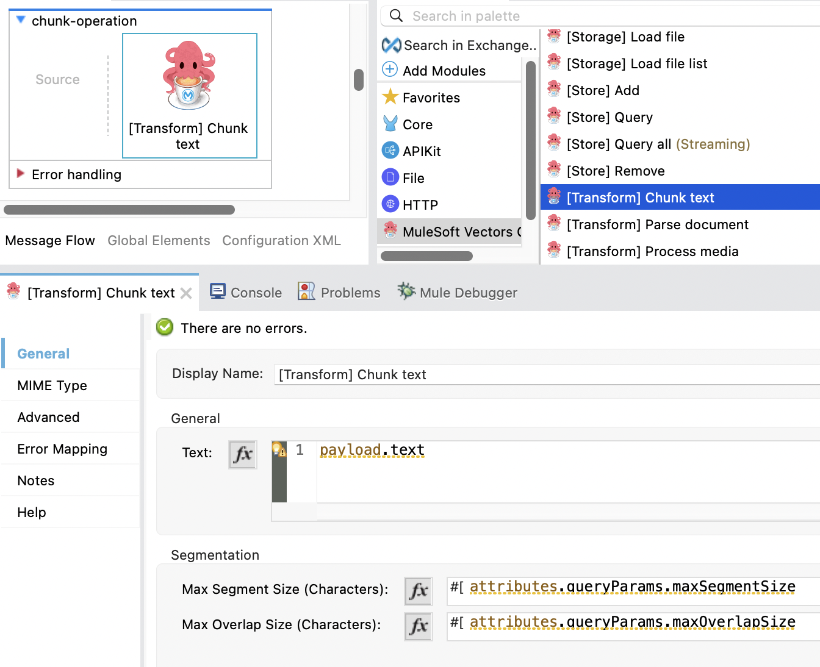This screenshot has width=820, height=667.
Task: Click the warning marker on line 1
Action: [279, 449]
